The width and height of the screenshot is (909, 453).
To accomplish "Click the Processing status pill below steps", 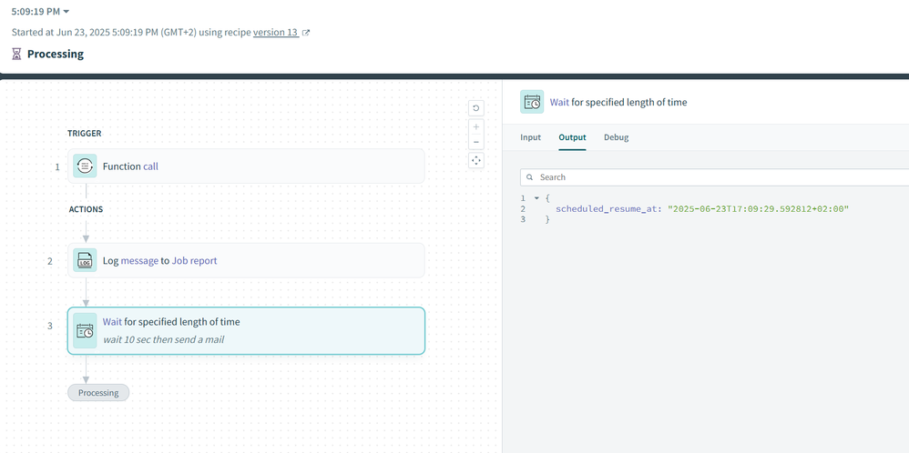I will (98, 393).
